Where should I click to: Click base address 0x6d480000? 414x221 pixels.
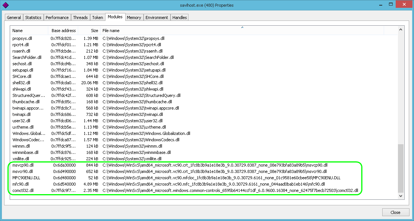tap(64, 178)
